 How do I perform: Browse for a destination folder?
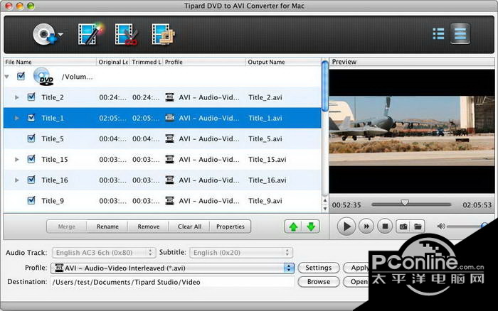coord(319,282)
